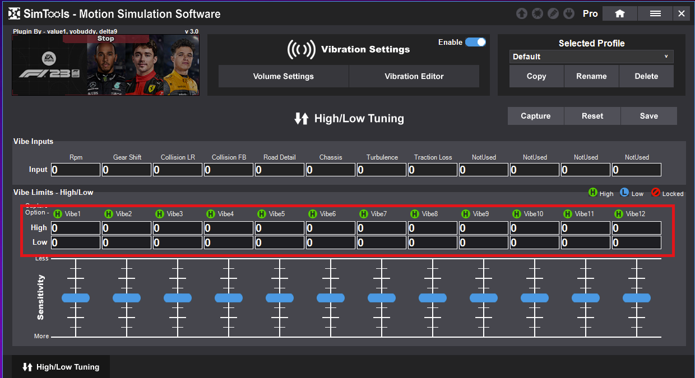The width and height of the screenshot is (695, 378).
Task: Close the SimTools window
Action: pyautogui.click(x=682, y=13)
